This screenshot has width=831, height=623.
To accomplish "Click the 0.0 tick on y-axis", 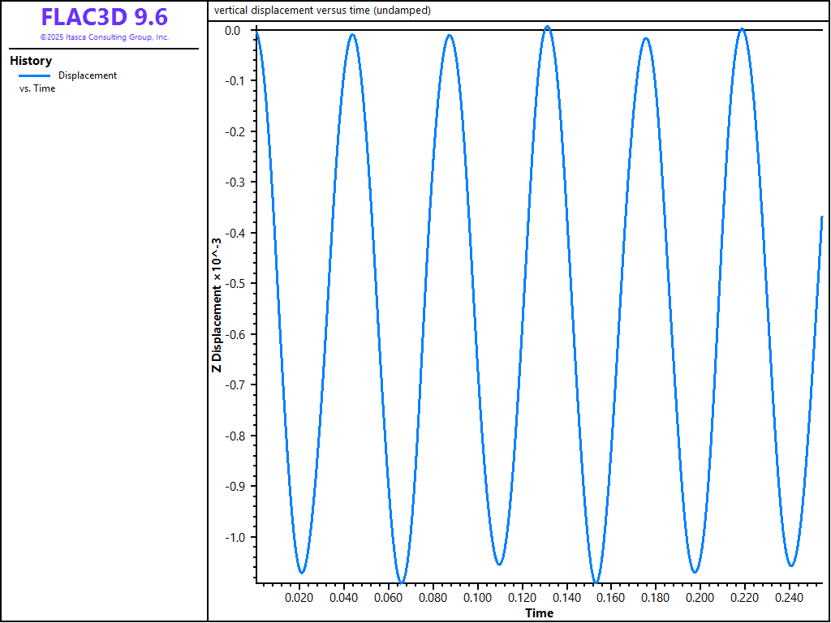I will click(x=232, y=31).
